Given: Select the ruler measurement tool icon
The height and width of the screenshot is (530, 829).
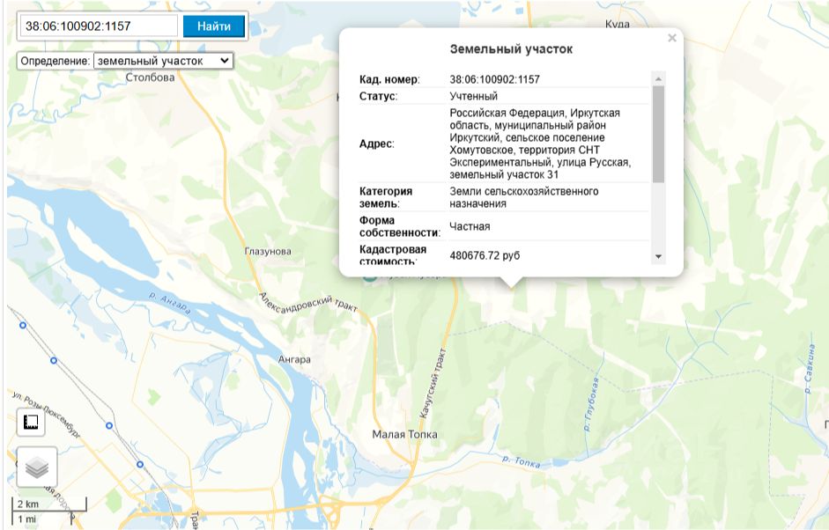Looking at the screenshot, I should (31, 422).
